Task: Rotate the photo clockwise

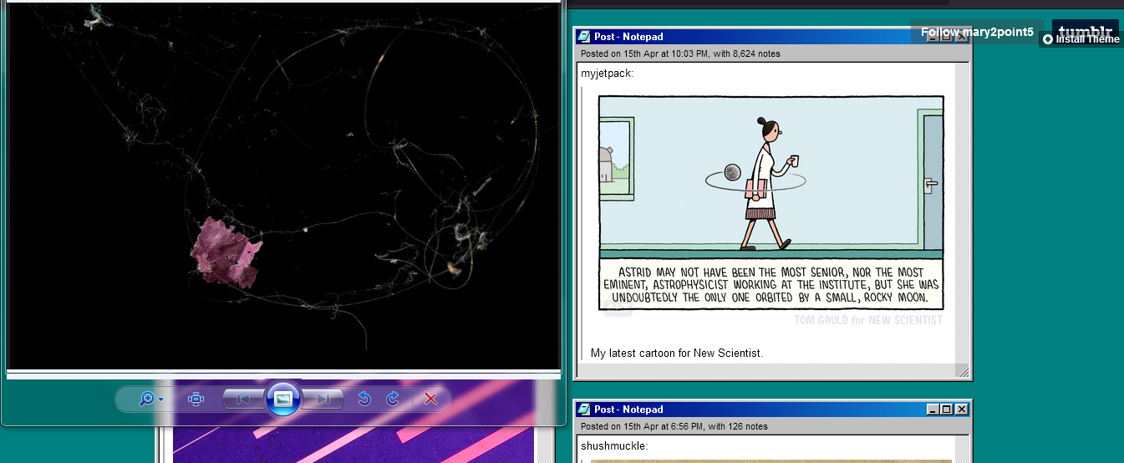Action: click(393, 399)
